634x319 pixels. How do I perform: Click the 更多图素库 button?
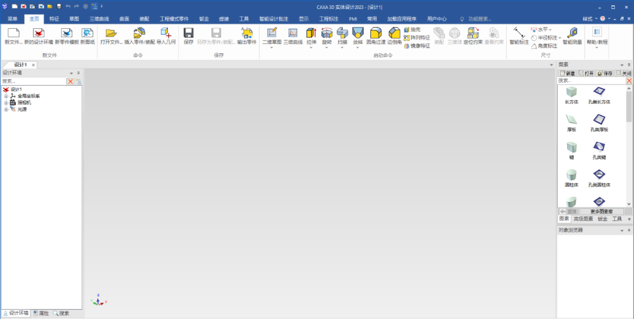[601, 211]
